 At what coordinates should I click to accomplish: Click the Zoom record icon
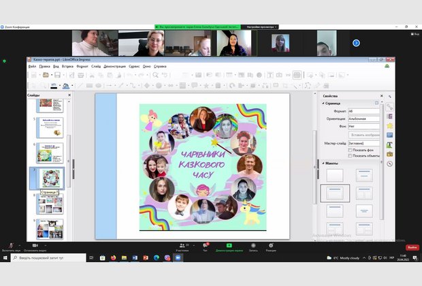click(x=253, y=247)
